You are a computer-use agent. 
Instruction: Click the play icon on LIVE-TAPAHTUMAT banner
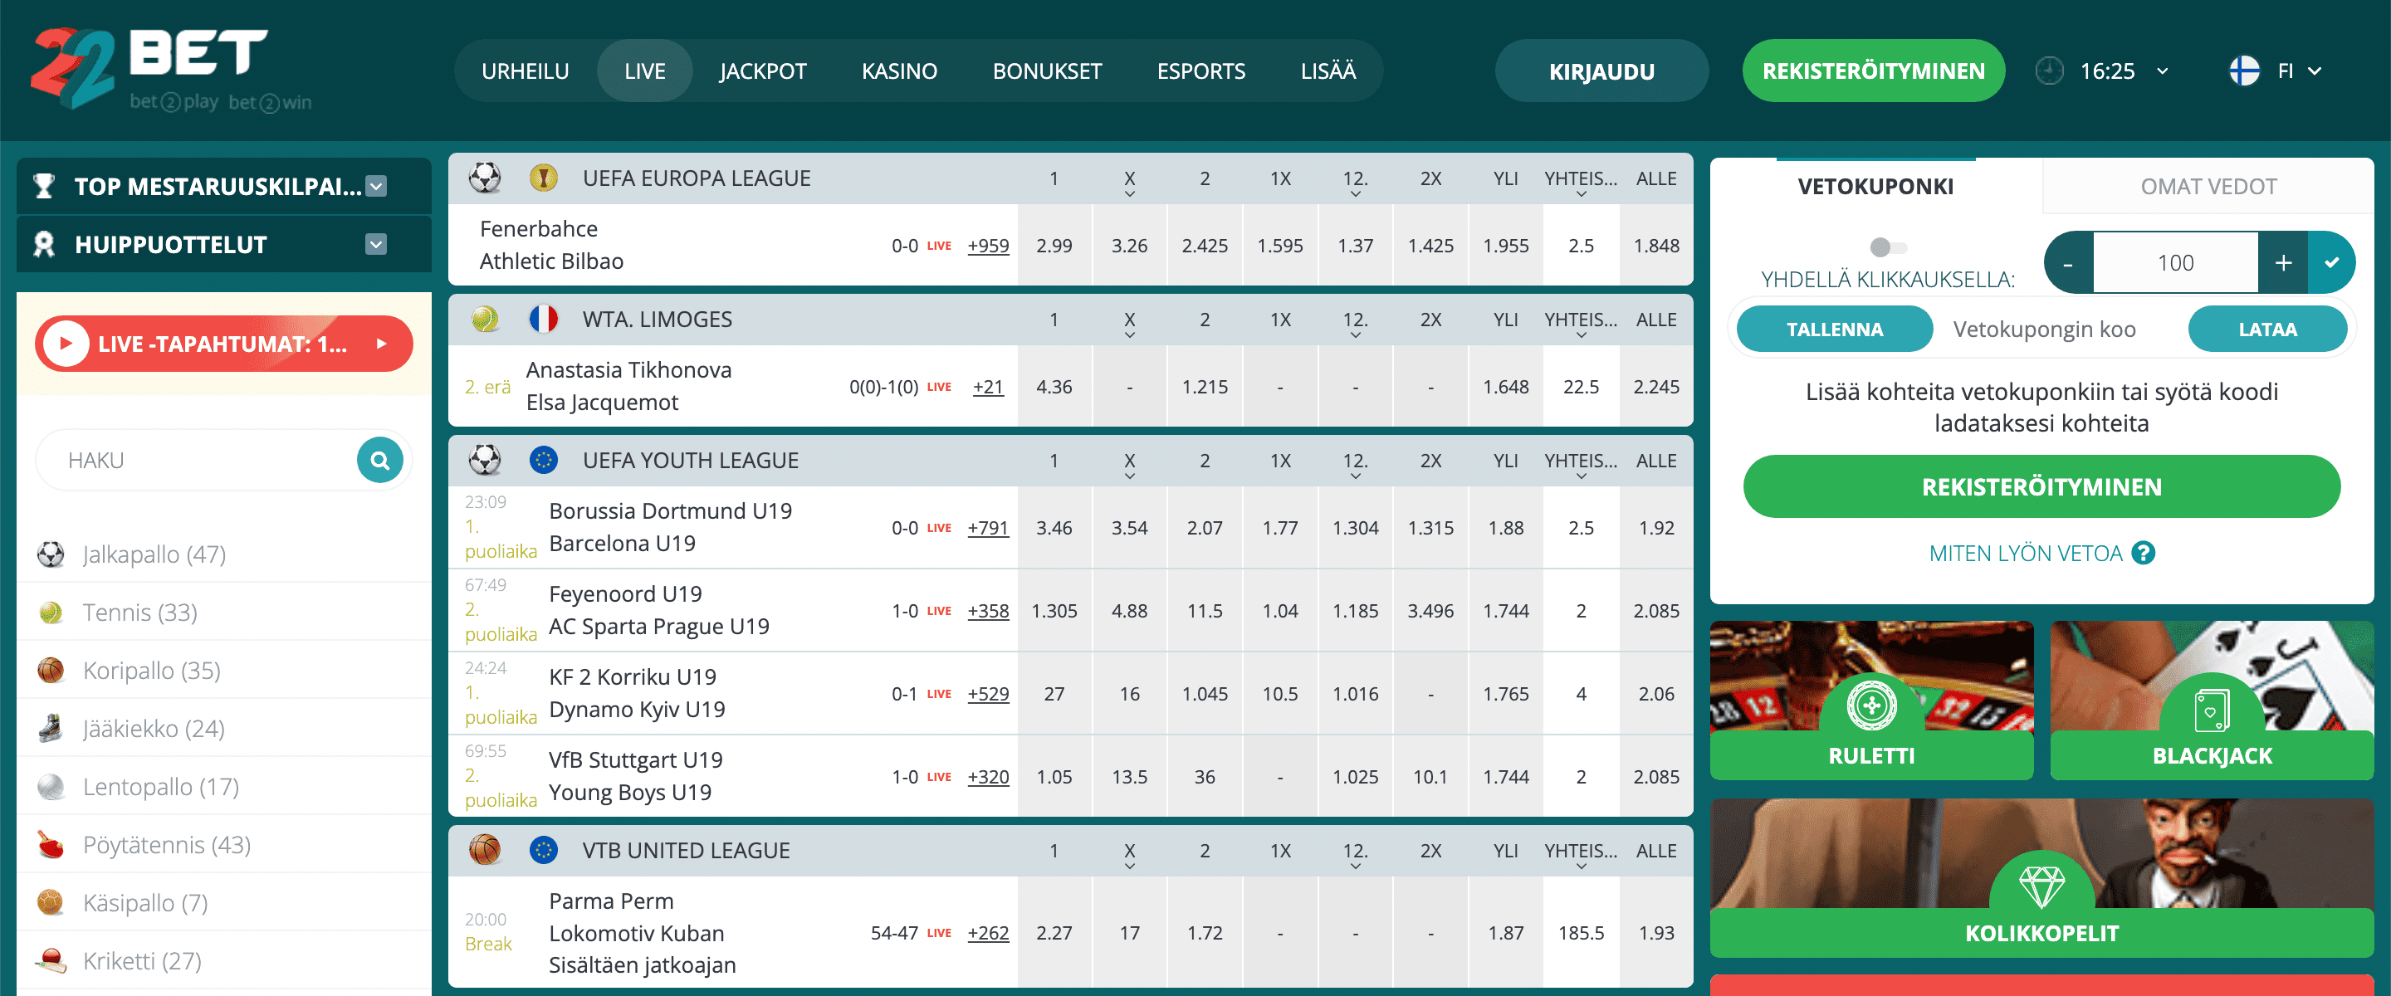[x=66, y=344]
